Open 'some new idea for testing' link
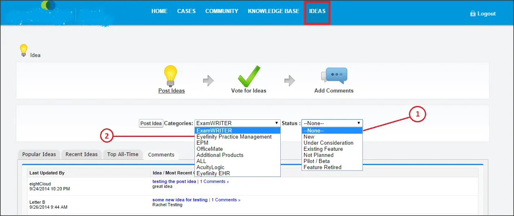514x216 pixels. coord(180,200)
